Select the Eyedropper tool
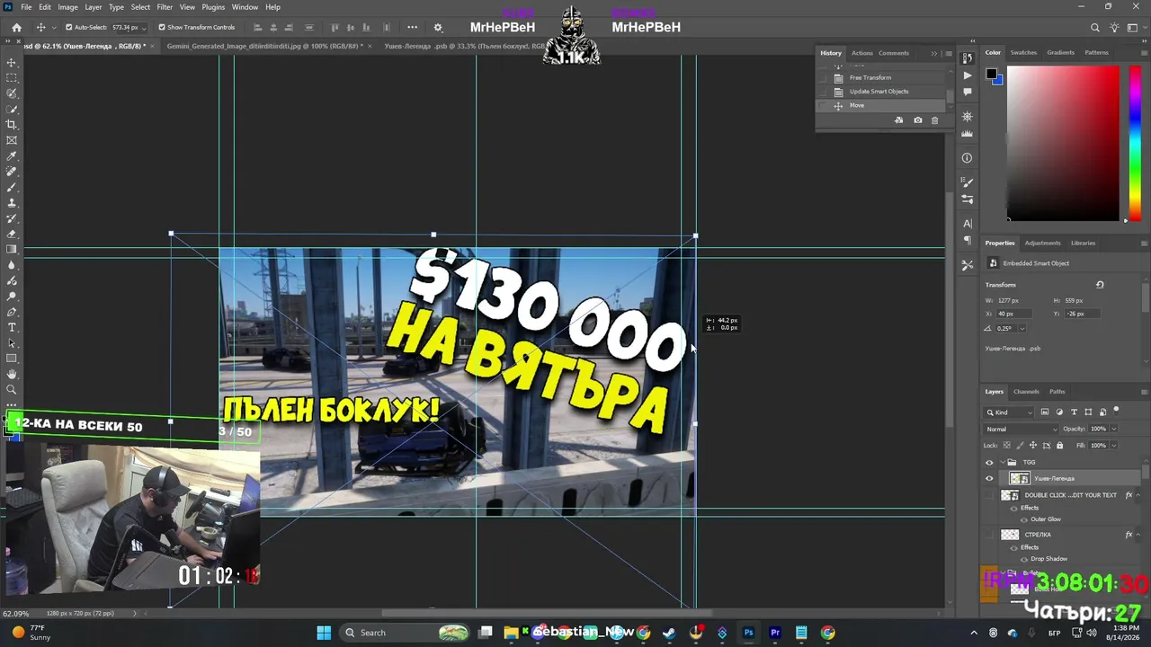Viewport: 1151px width, 647px height. (x=12, y=156)
